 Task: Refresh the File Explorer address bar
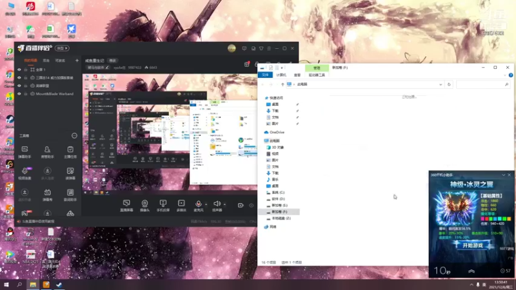(x=449, y=84)
